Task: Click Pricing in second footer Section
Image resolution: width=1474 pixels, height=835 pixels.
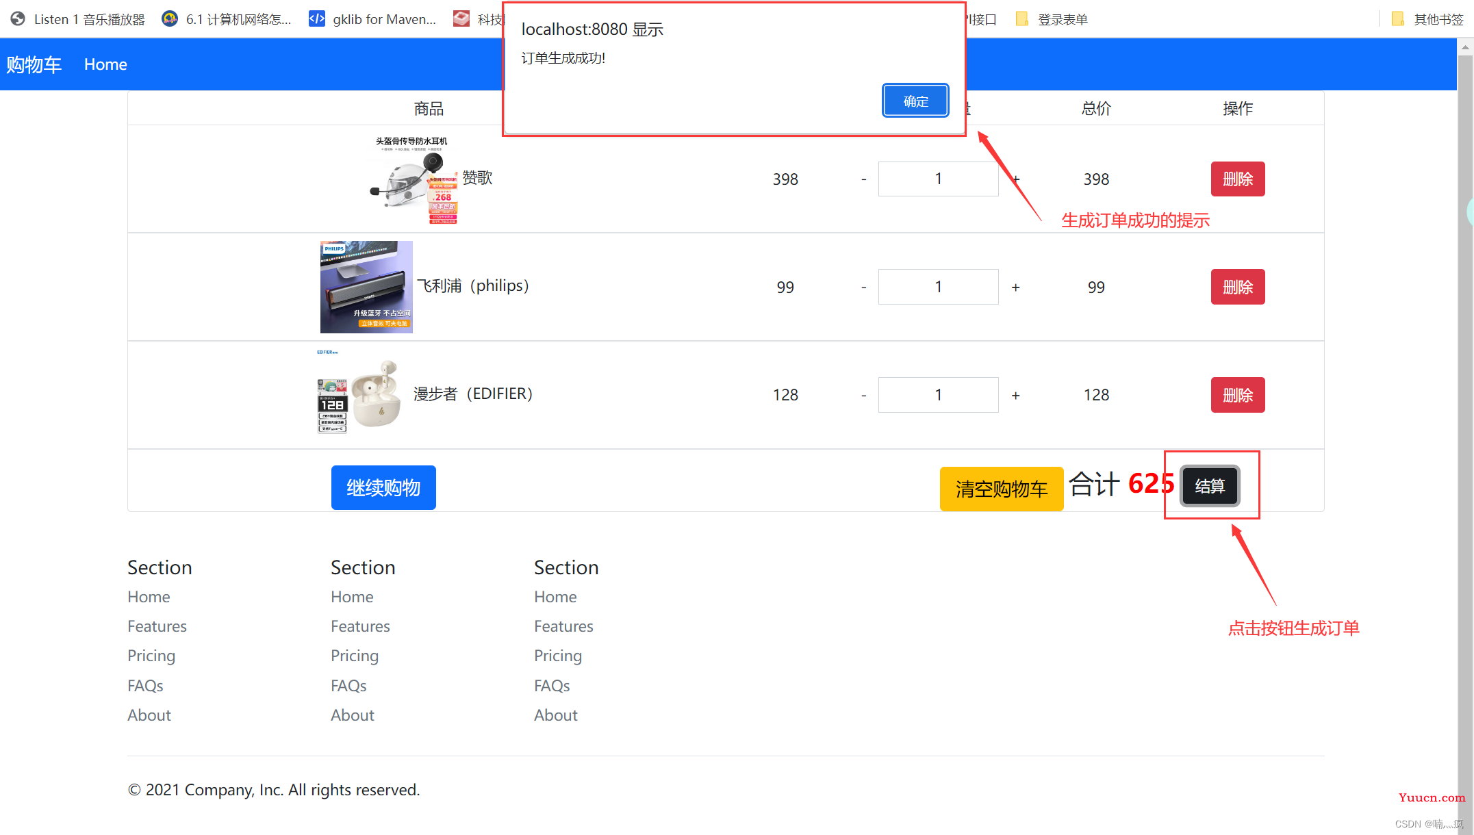Action: [x=355, y=656]
